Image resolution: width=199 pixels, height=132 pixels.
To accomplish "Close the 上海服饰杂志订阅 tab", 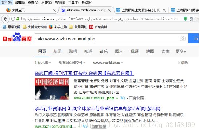I will (164, 10).
